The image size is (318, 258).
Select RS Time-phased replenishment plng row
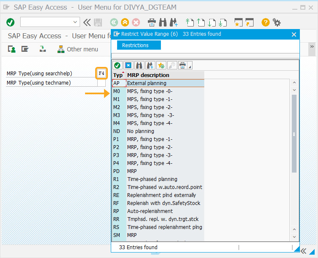tap(158, 227)
